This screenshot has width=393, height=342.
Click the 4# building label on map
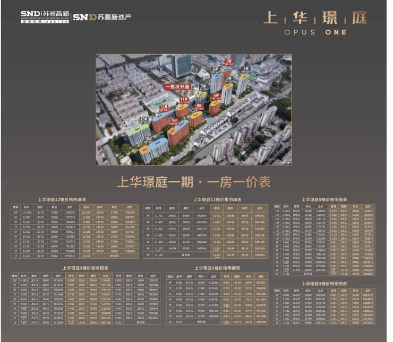click(215, 95)
